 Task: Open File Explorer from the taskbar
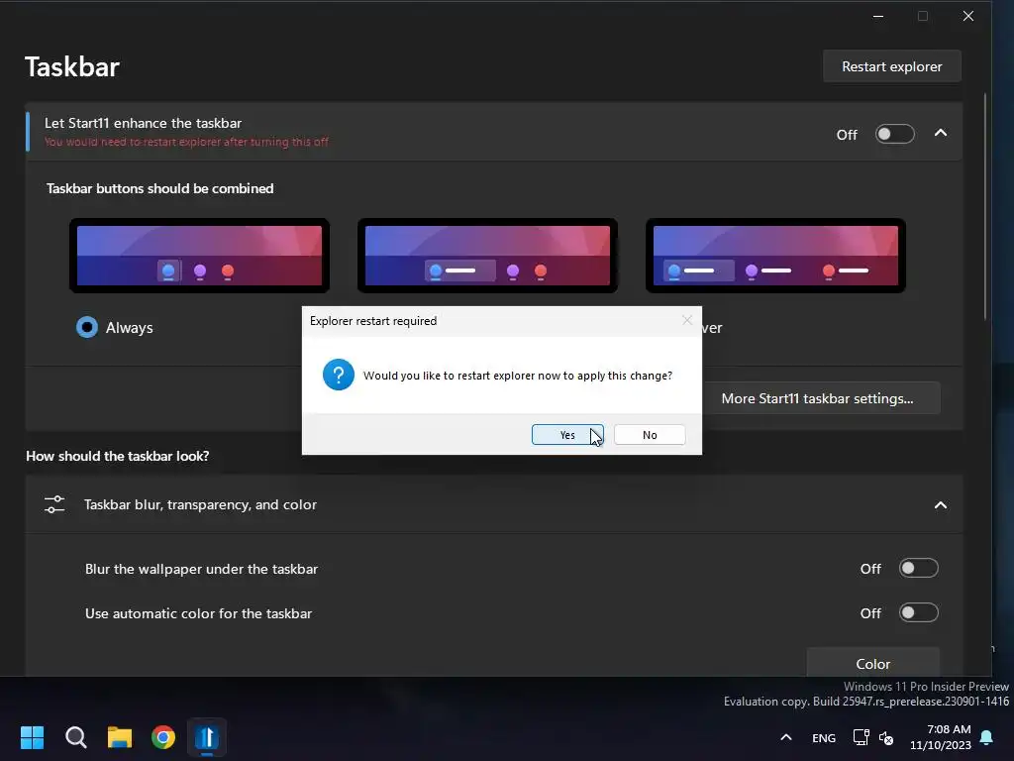[x=120, y=737]
